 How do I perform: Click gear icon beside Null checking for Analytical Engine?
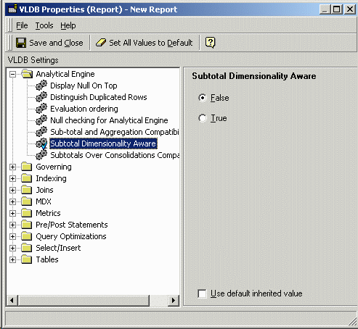41,120
